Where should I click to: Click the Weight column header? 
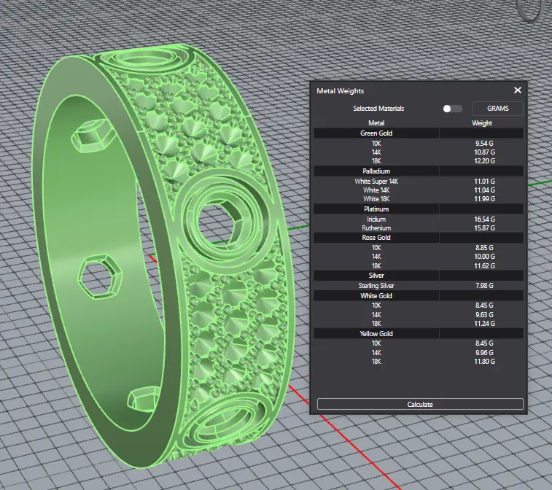click(x=482, y=123)
